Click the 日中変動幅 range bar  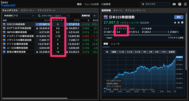coord(160,32)
